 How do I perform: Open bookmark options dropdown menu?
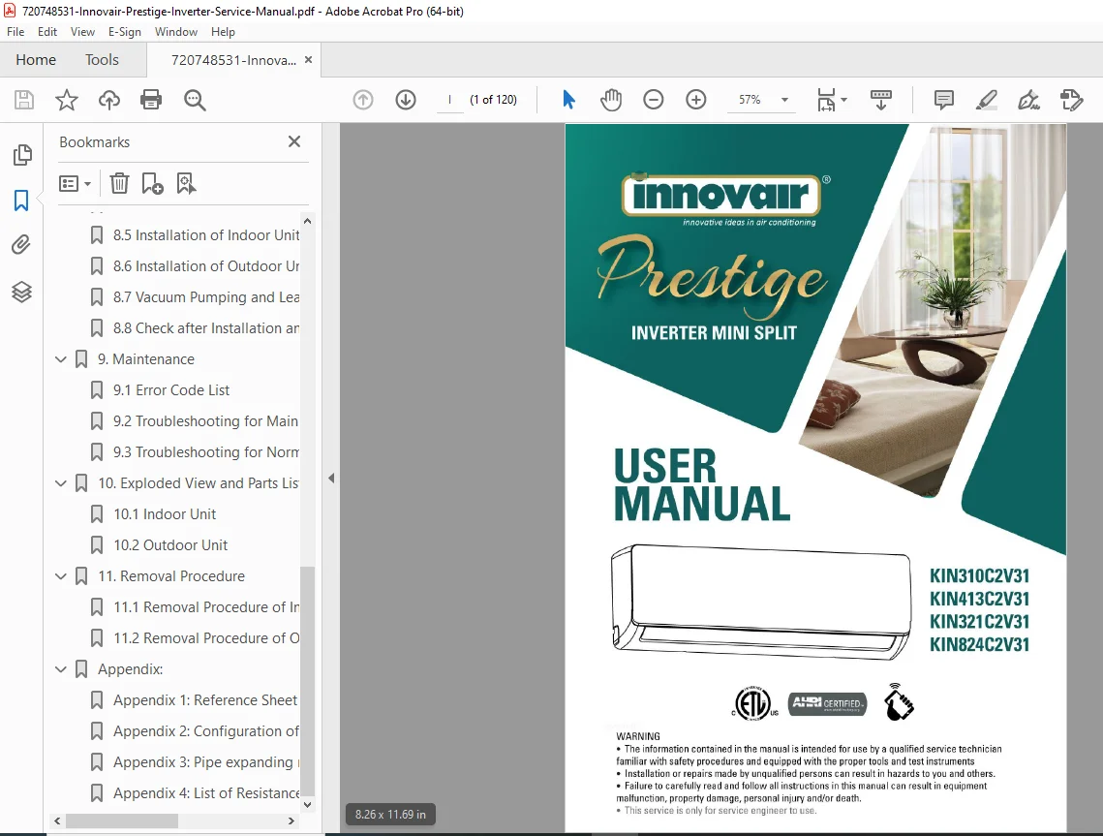point(76,184)
